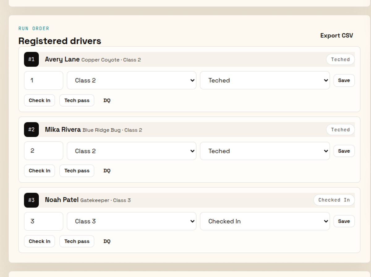Click the driver name Avery Lane
Screen dimensions: 371x277
(x=62, y=59)
